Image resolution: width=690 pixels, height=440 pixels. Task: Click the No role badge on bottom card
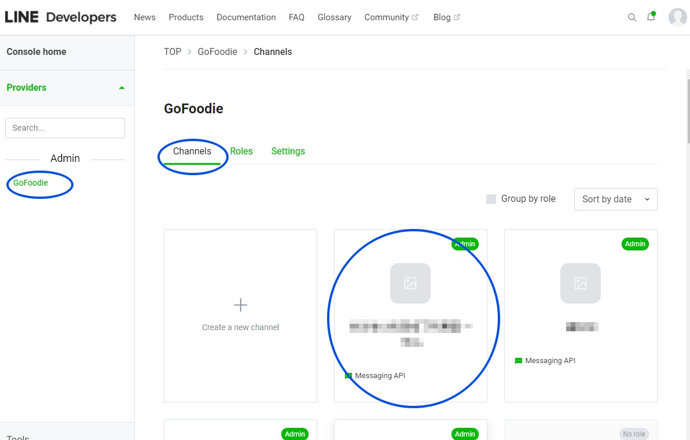634,434
